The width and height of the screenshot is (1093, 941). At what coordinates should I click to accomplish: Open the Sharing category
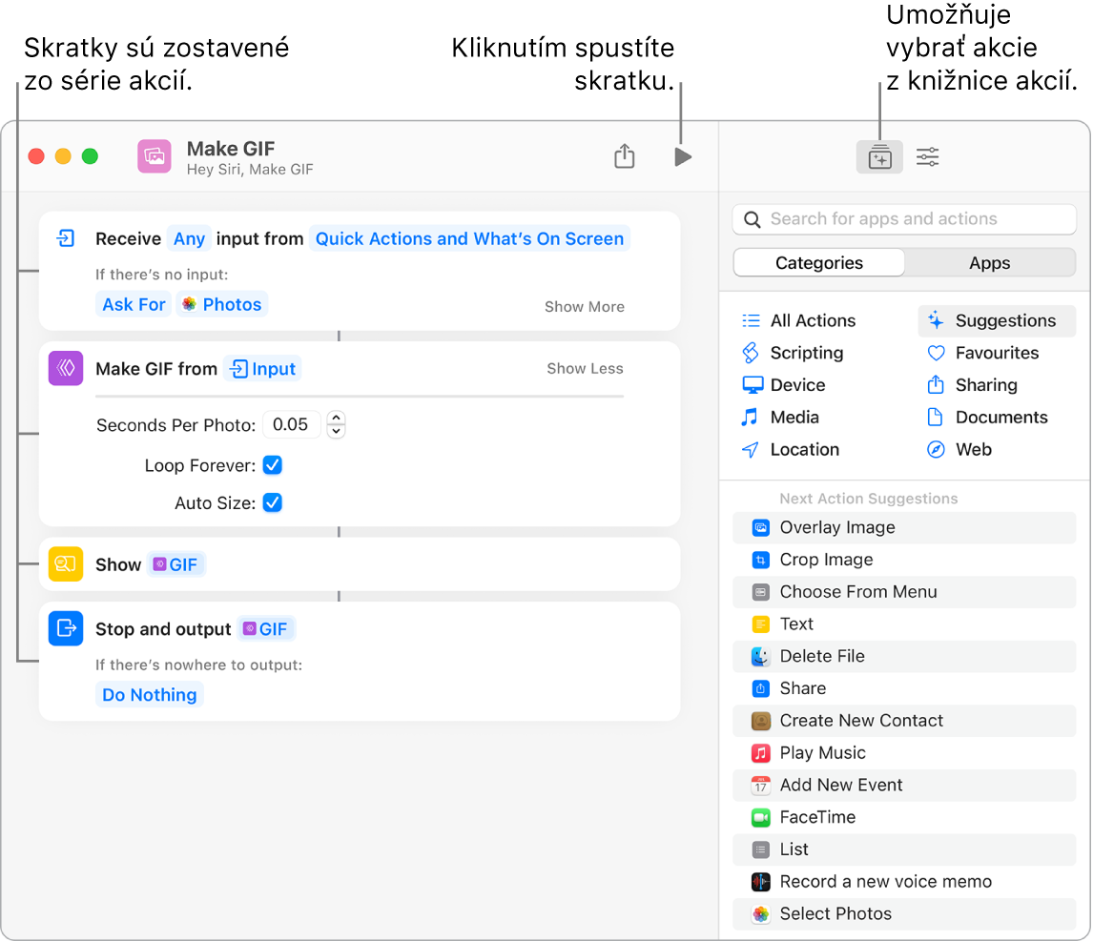pos(972,385)
